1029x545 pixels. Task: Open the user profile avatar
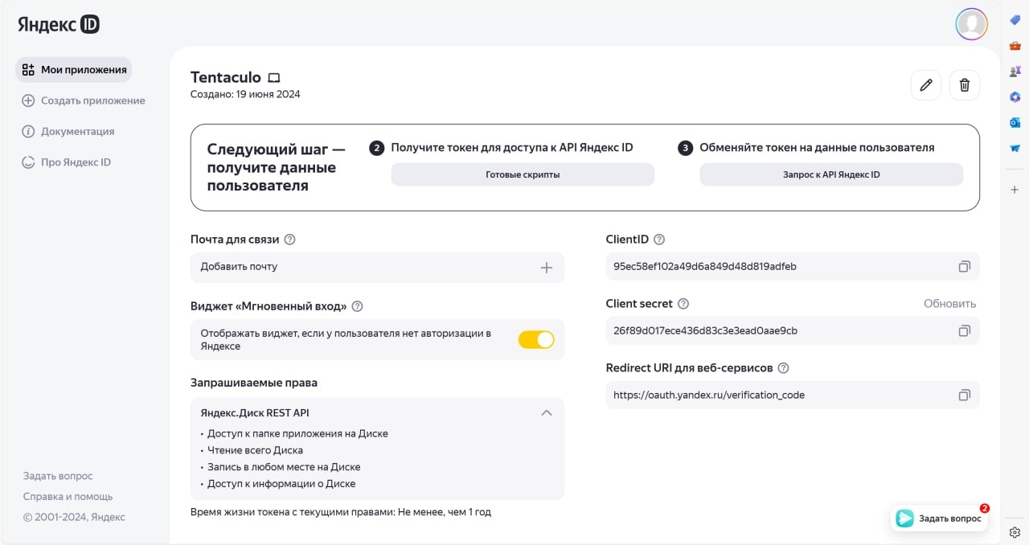[971, 24]
